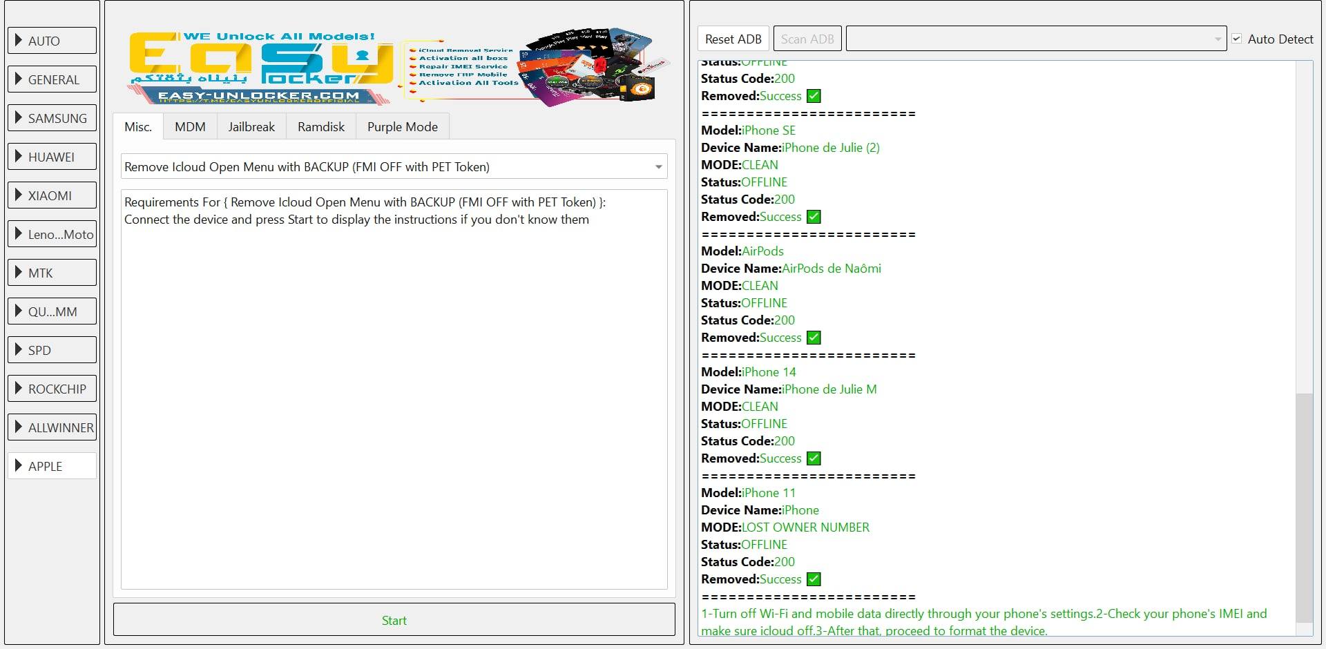
Task: Click green checkmark for AirPods Removed
Action: (814, 338)
